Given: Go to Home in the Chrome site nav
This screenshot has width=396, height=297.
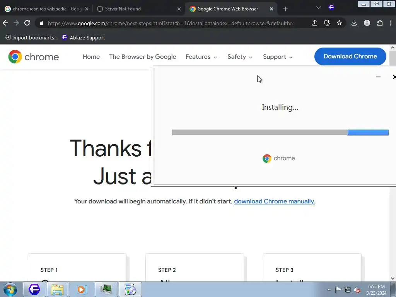Looking at the screenshot, I should click(91, 56).
